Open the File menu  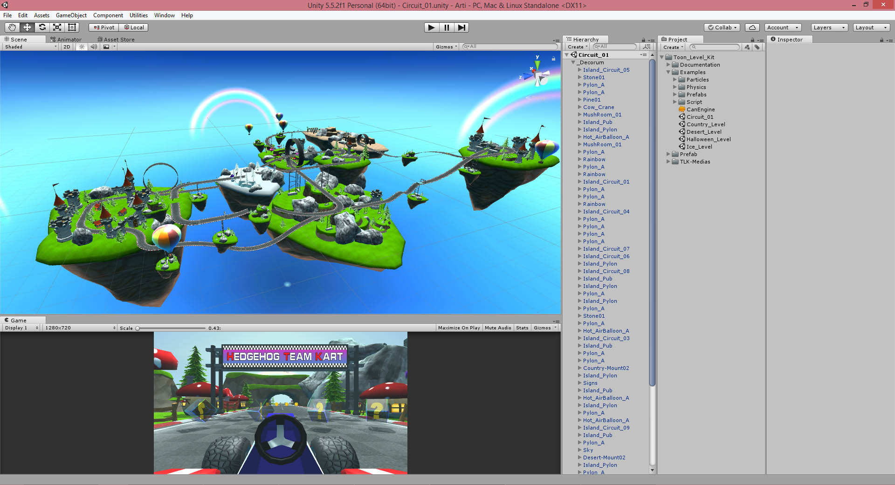click(x=7, y=15)
